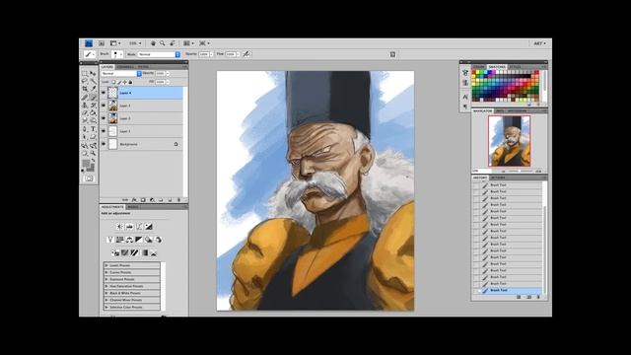Screen dimensions: 631x355
Task: Select the Lasso tool
Action: click(85, 81)
